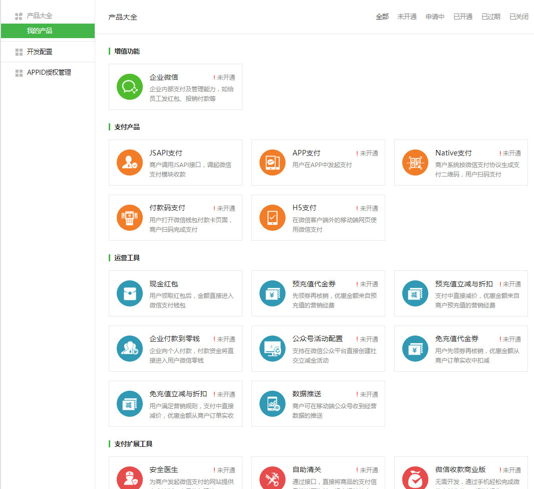The width and height of the screenshot is (534, 489).
Task: Open the 微信收款商业版 product title
Action: coord(460,470)
